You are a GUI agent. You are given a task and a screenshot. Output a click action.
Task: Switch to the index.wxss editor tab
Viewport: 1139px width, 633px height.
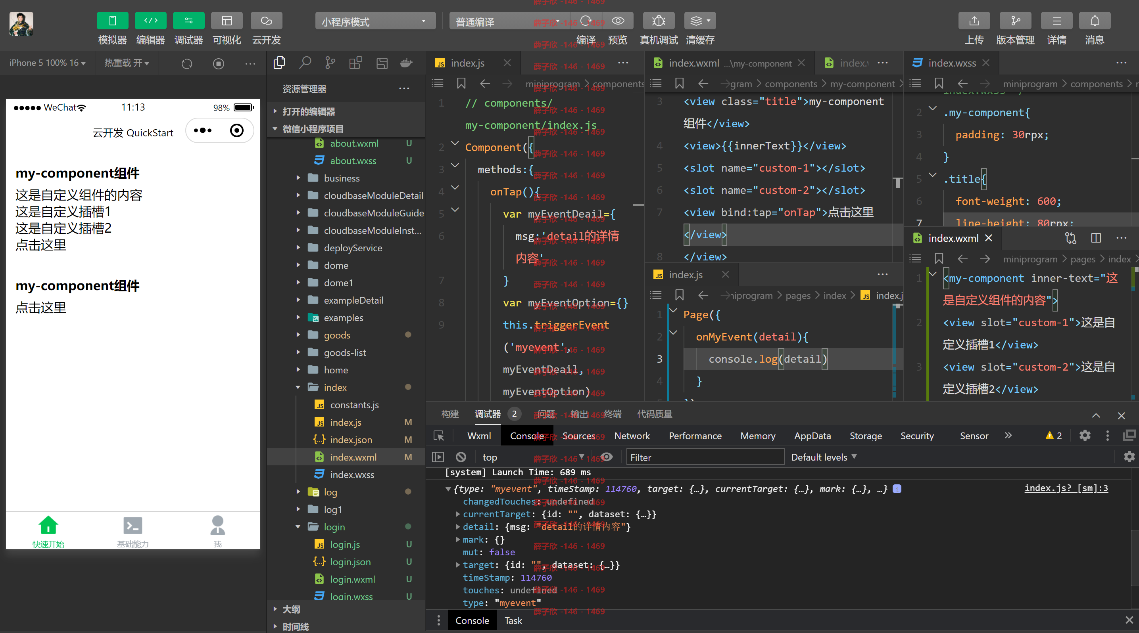click(x=951, y=63)
